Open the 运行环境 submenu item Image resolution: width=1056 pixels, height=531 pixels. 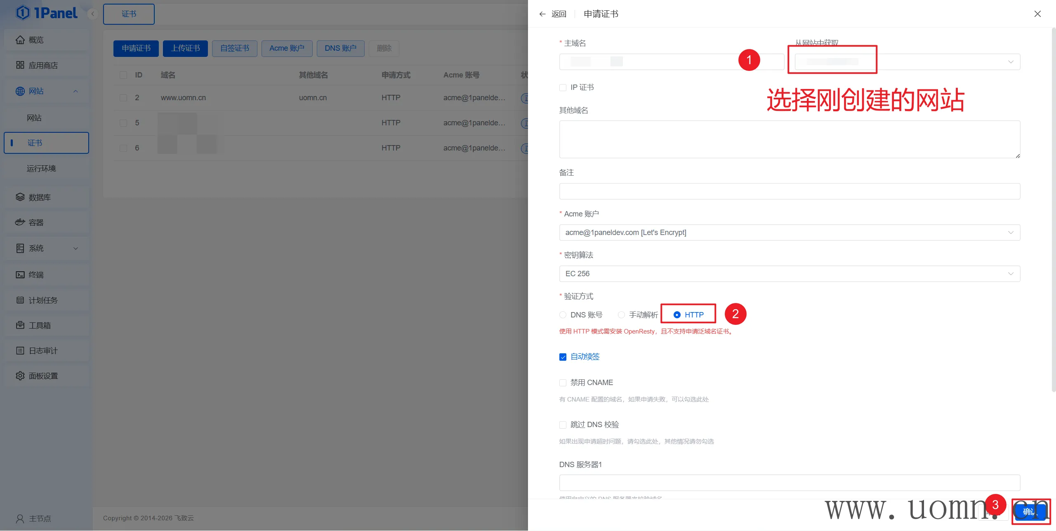click(x=41, y=169)
